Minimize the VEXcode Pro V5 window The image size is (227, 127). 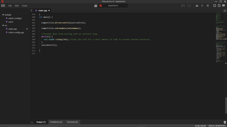[216, 1]
